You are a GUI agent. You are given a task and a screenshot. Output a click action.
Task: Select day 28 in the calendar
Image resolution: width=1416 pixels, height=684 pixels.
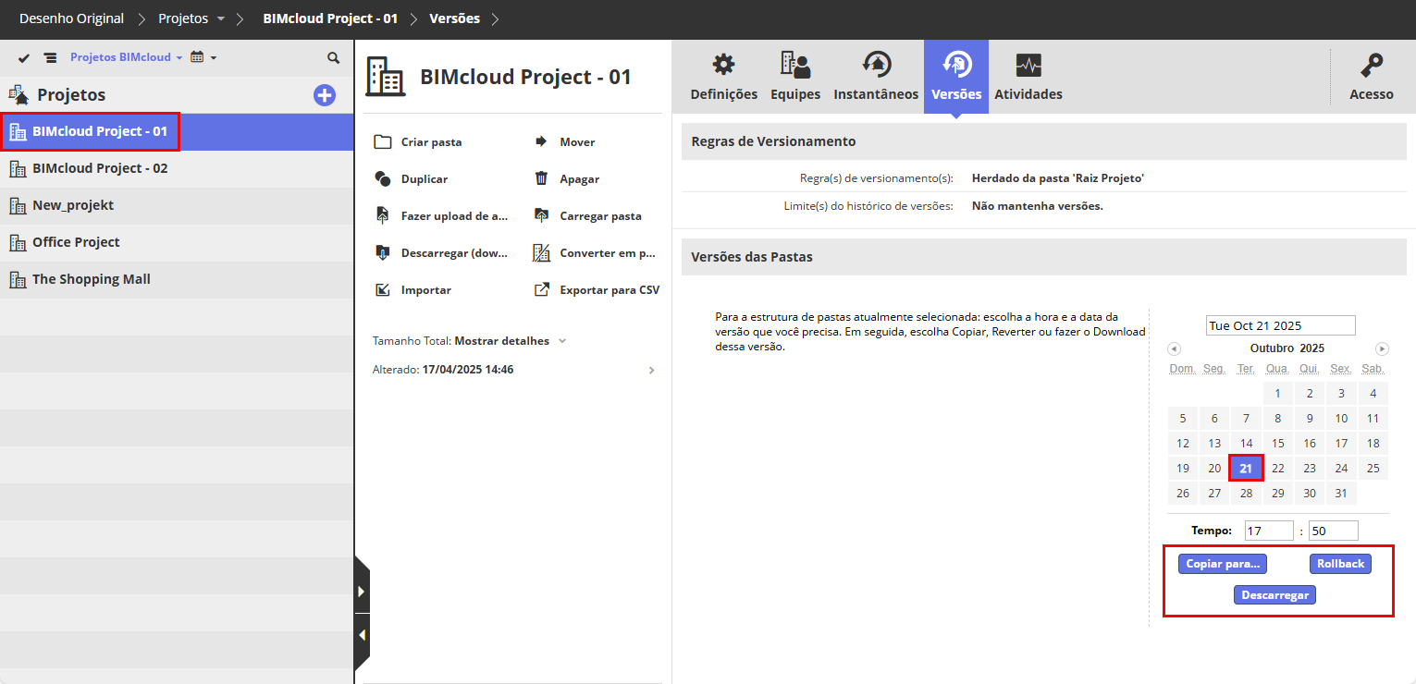coord(1246,493)
